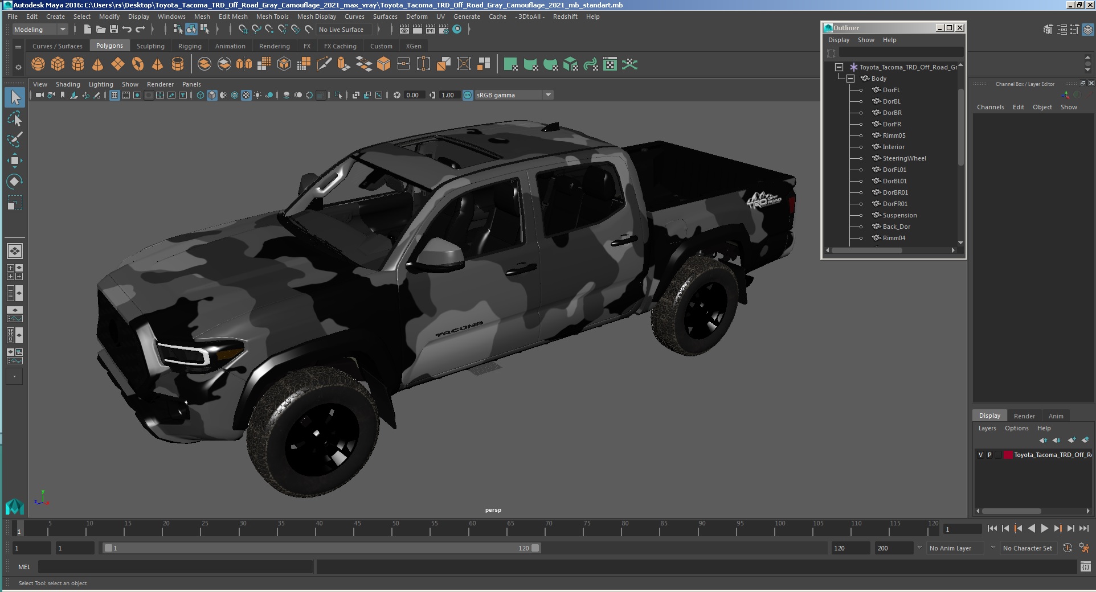Click the new scene file icon
This screenshot has height=592, width=1096.
pos(87,30)
